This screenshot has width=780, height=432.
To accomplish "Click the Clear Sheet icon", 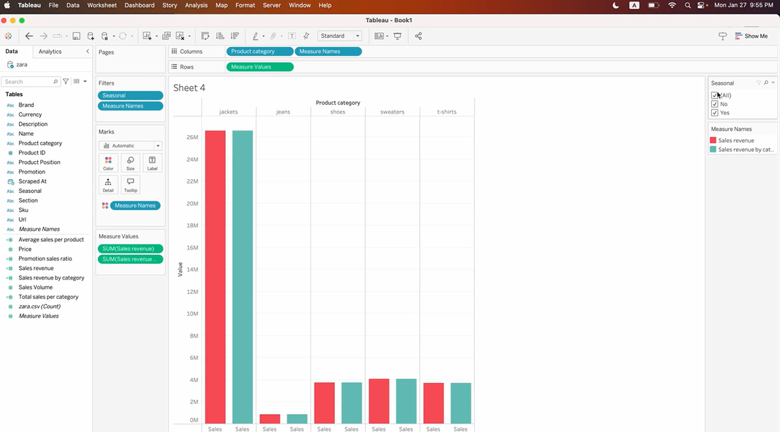I will pos(180,36).
